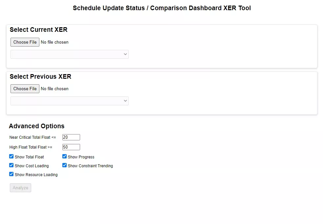Open the Current XER dropdown list
The image size is (323, 224).
pyautogui.click(x=69, y=54)
